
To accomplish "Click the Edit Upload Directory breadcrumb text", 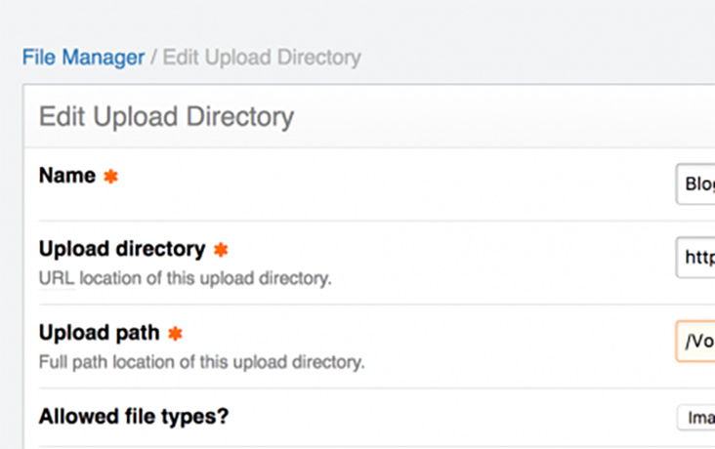I will point(262,58).
